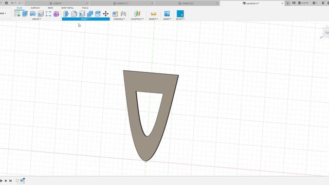
Task: Select the parabola v1 document tab
Action: 252,4
